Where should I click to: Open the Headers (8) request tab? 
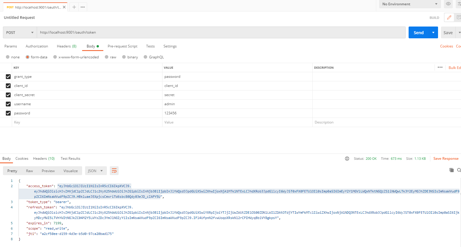(67, 46)
